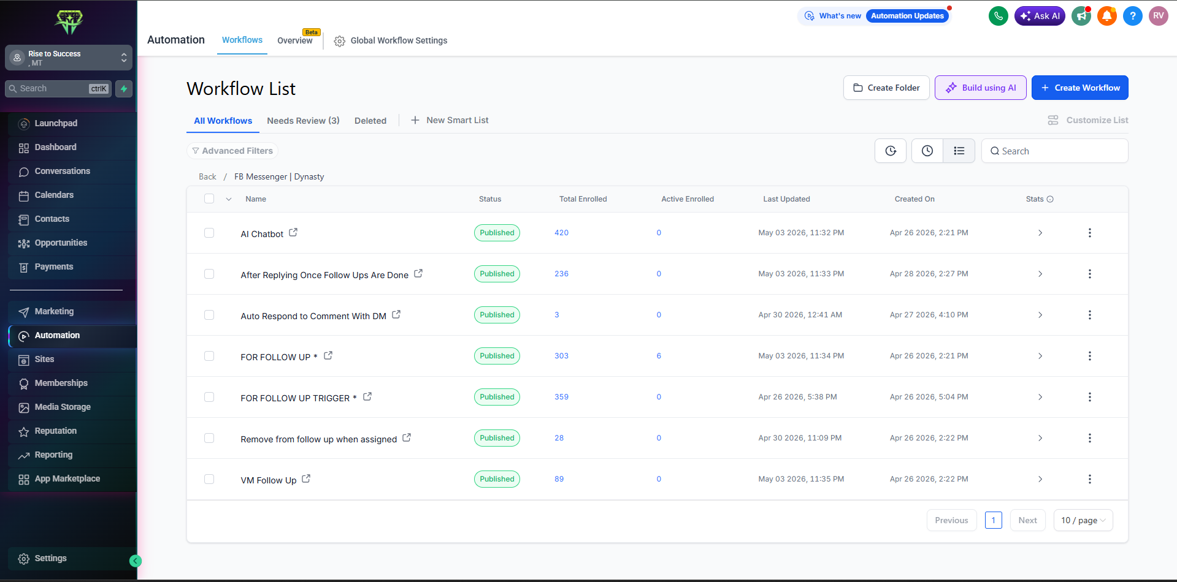Expand stats arrow for Auto Respond workflow
The height and width of the screenshot is (582, 1177).
(1040, 315)
